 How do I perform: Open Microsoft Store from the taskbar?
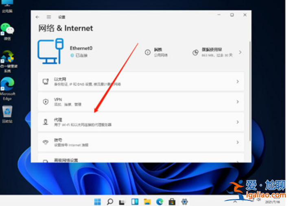coord(172,202)
